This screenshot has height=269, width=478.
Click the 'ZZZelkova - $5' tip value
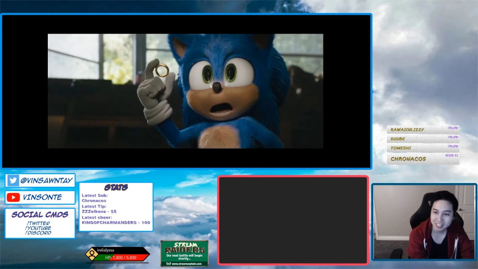click(99, 211)
